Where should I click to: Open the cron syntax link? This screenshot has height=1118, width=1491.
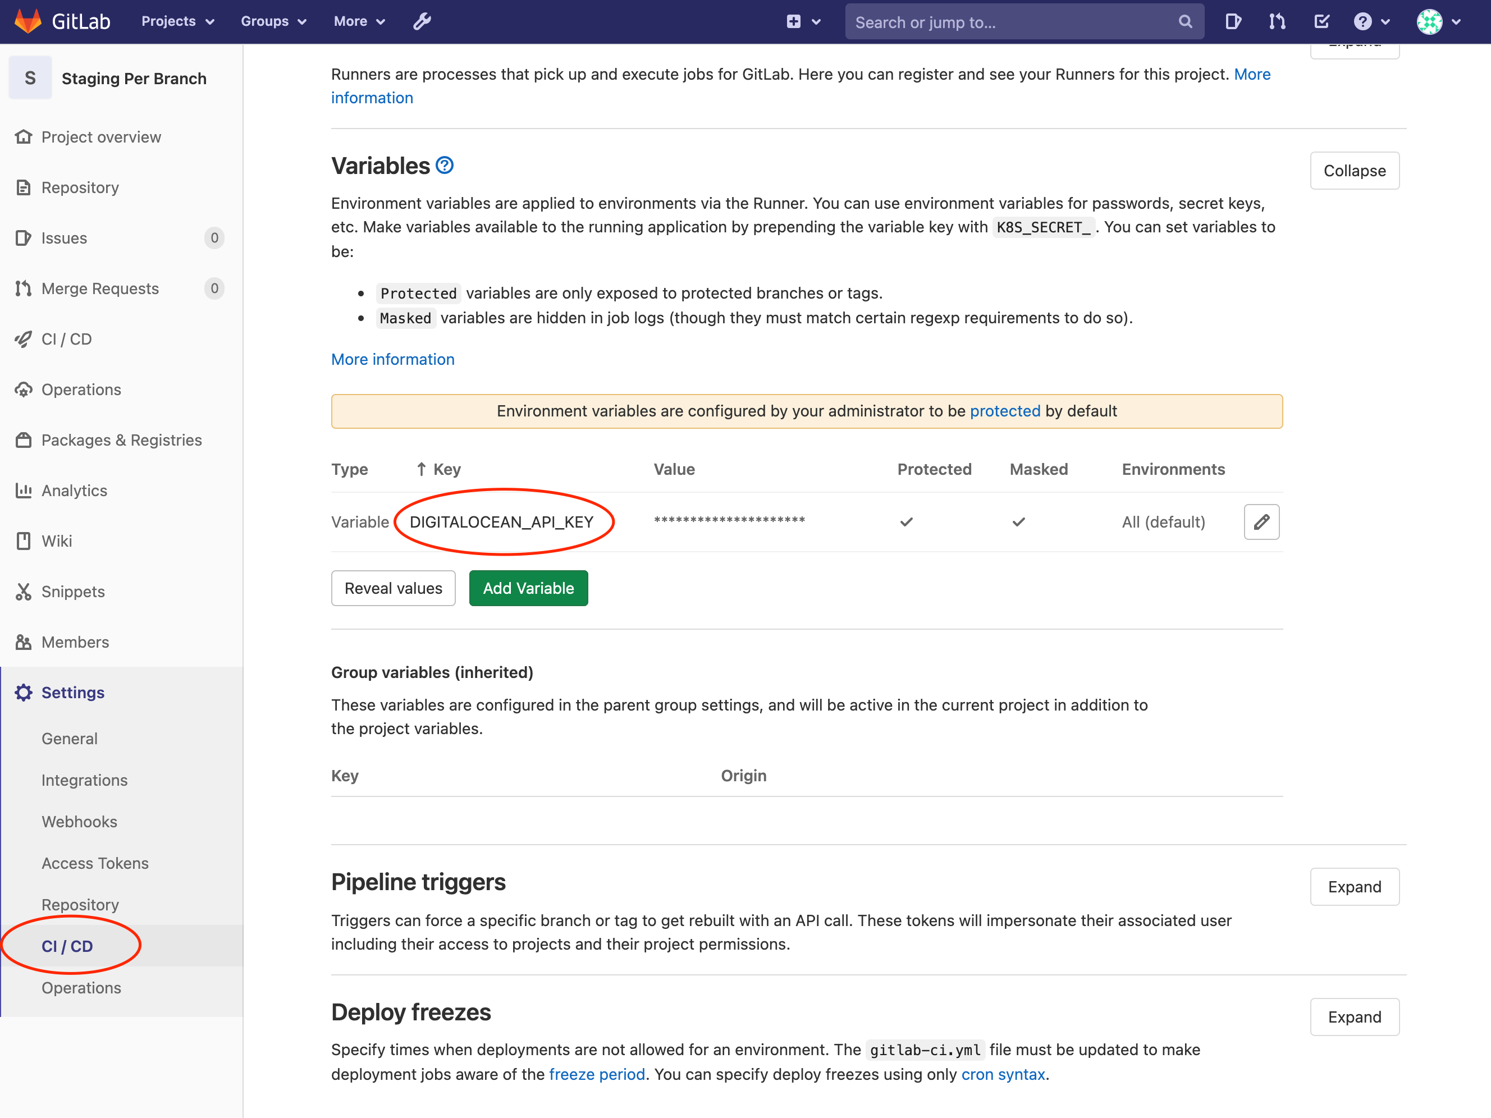pos(1003,1074)
